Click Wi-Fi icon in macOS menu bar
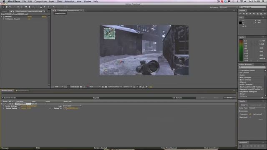Viewport: 267px width, 150px height. click(x=242, y=1)
